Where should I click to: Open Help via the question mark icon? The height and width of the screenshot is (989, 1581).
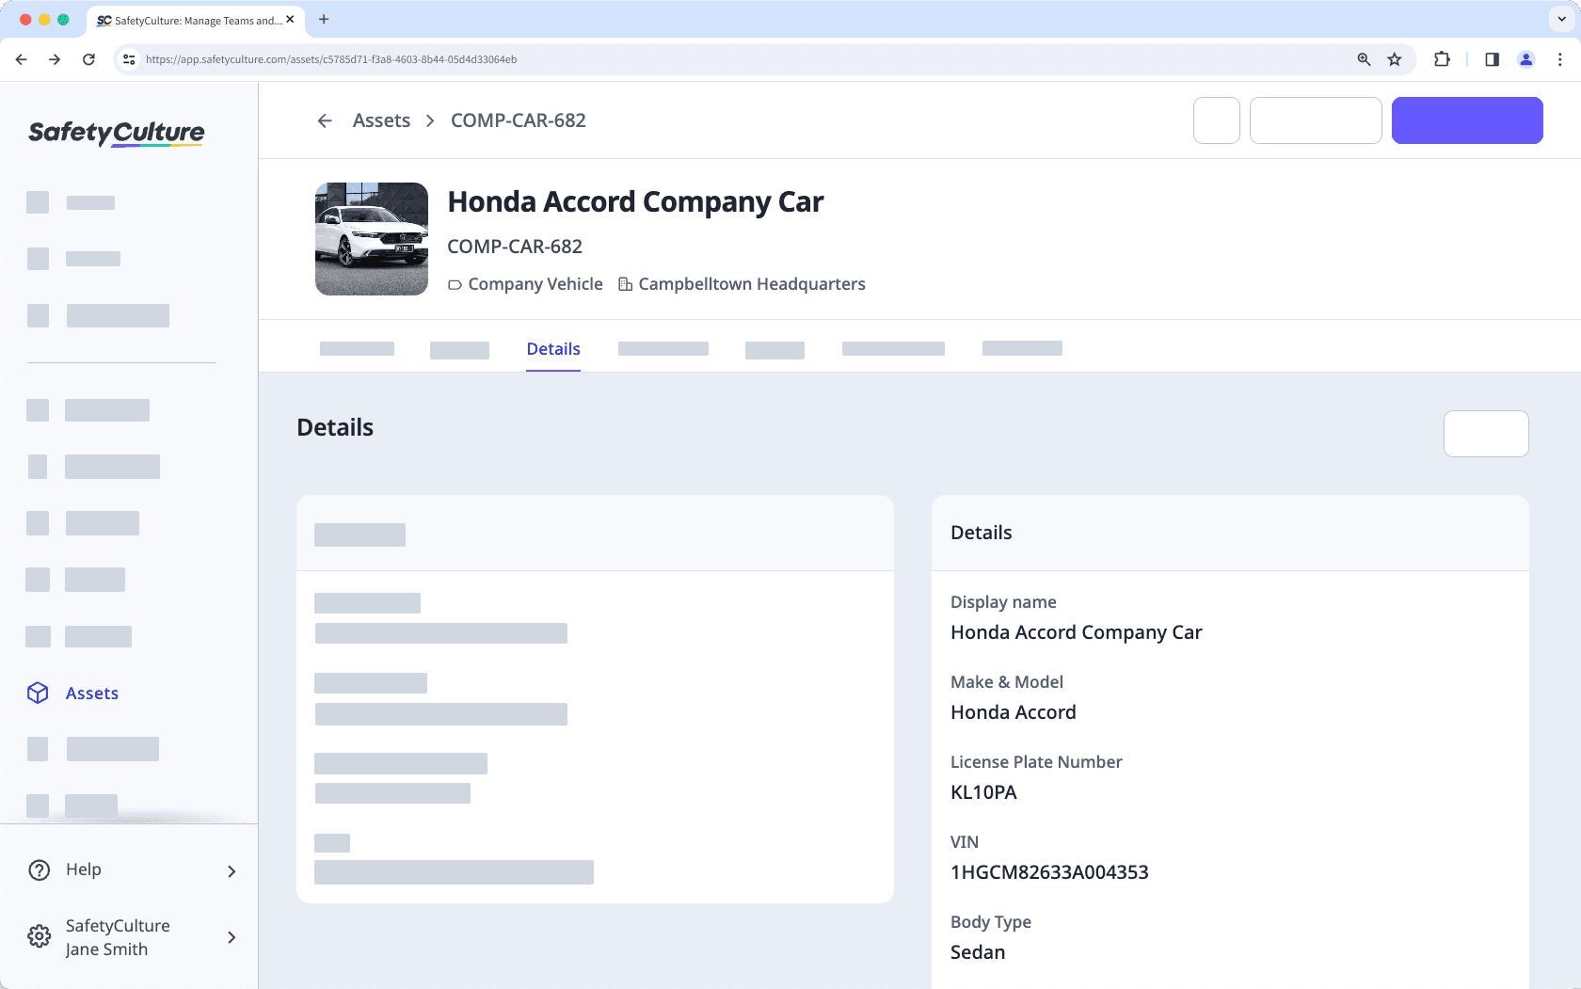[38, 869]
